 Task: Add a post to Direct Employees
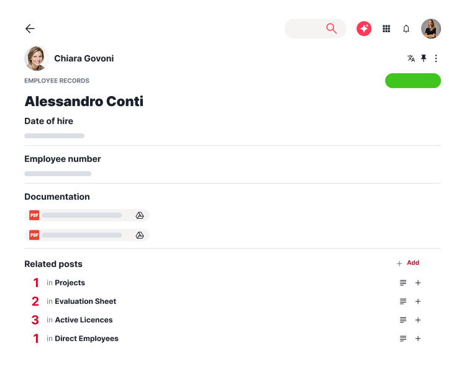pyautogui.click(x=418, y=338)
